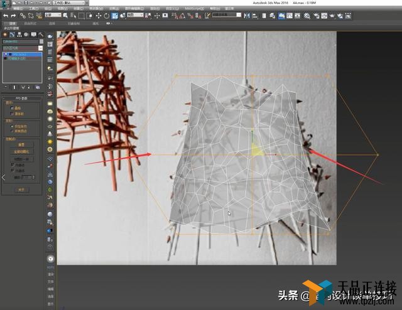The width and height of the screenshot is (402, 310).
Task: Toggle the 外部点 checkbox
Action: (12, 171)
